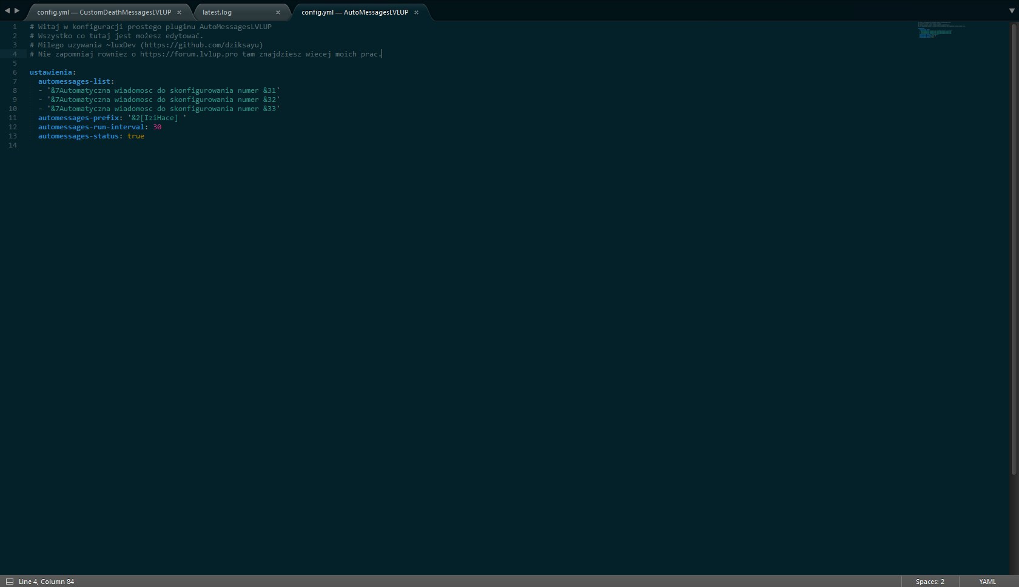The image size is (1019, 587).
Task: Open the tab list dropdown arrow
Action: tap(1011, 11)
